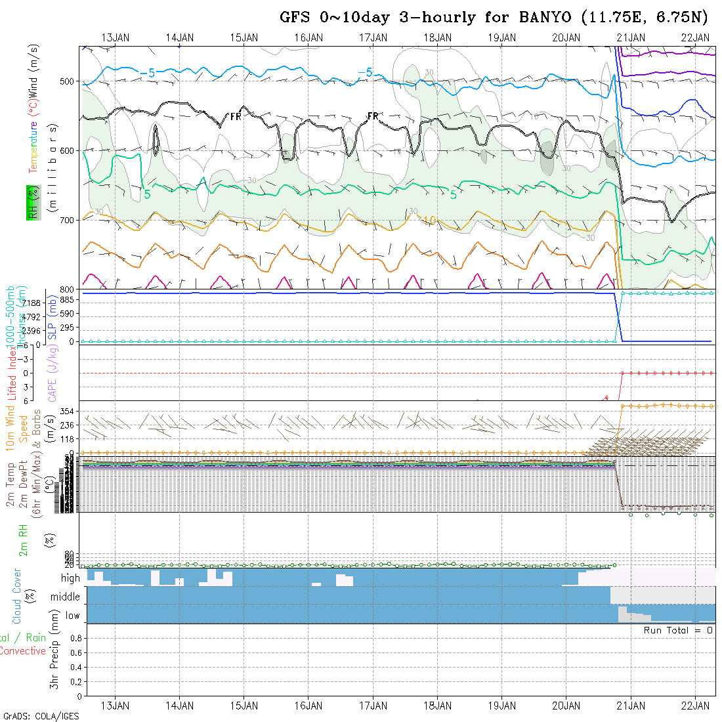Click the 500 millibar pressure tick label
The height and width of the screenshot is (722, 722).
pos(67,82)
